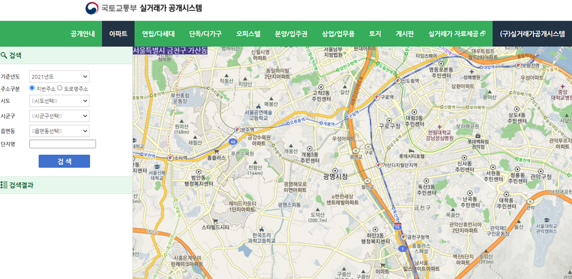Click 신도림역 station marker on map
The width and height of the screenshot is (572, 279).
pyautogui.click(x=398, y=80)
